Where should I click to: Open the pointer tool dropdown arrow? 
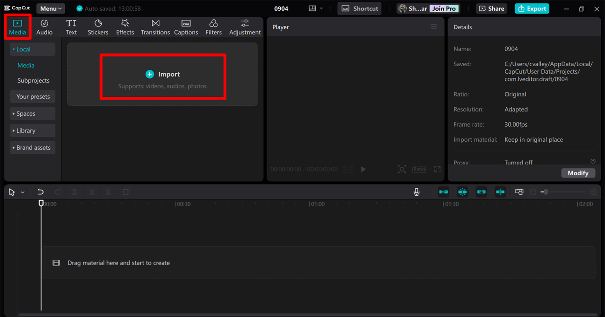23,192
